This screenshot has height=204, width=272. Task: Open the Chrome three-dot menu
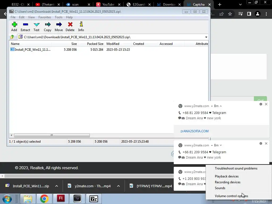pyautogui.click(x=266, y=14)
